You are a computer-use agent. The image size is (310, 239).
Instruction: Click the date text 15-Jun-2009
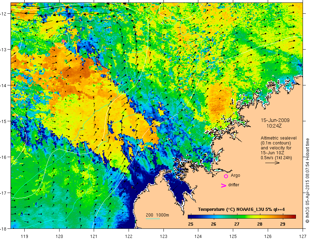pyautogui.click(x=275, y=120)
